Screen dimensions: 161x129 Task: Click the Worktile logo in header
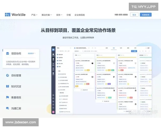[15, 15]
